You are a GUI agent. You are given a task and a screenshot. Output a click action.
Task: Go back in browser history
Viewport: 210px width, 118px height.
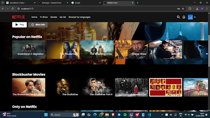point(3,9)
